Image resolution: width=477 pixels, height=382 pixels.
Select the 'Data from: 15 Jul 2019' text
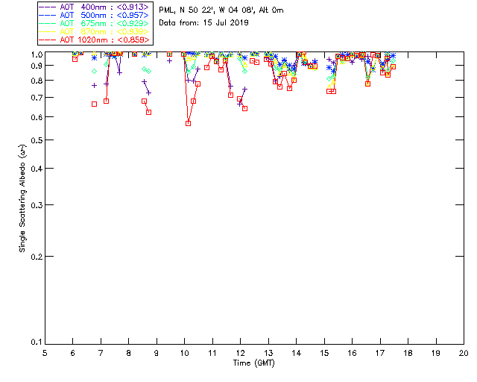203,23
